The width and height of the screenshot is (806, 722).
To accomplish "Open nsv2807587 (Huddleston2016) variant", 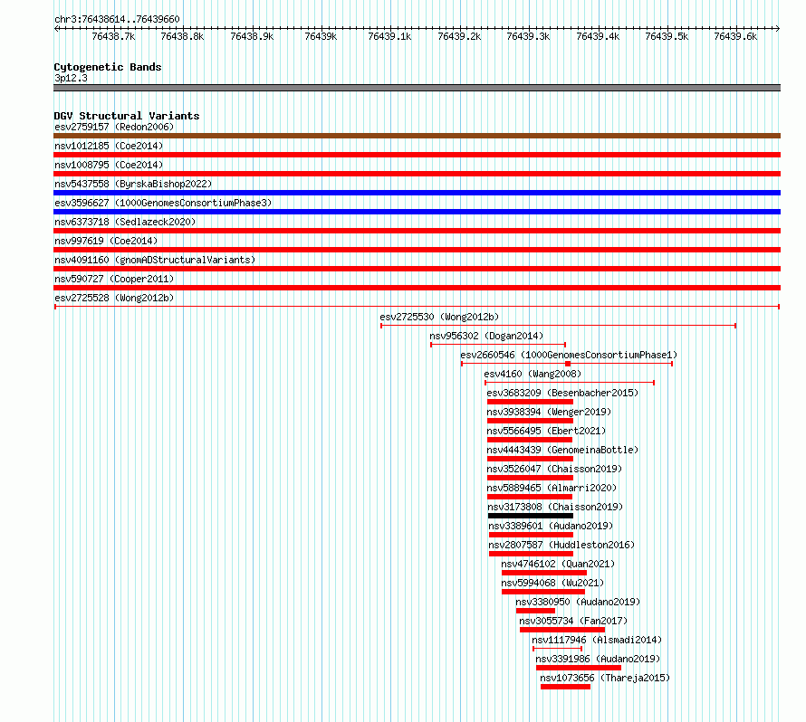I will (x=561, y=545).
